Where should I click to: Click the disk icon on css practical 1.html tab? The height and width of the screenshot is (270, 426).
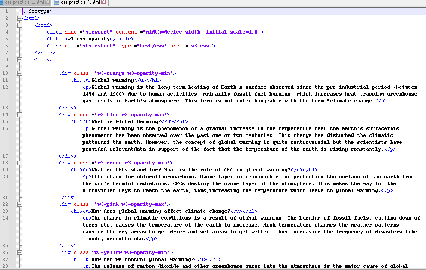pyautogui.click(x=56, y=3)
